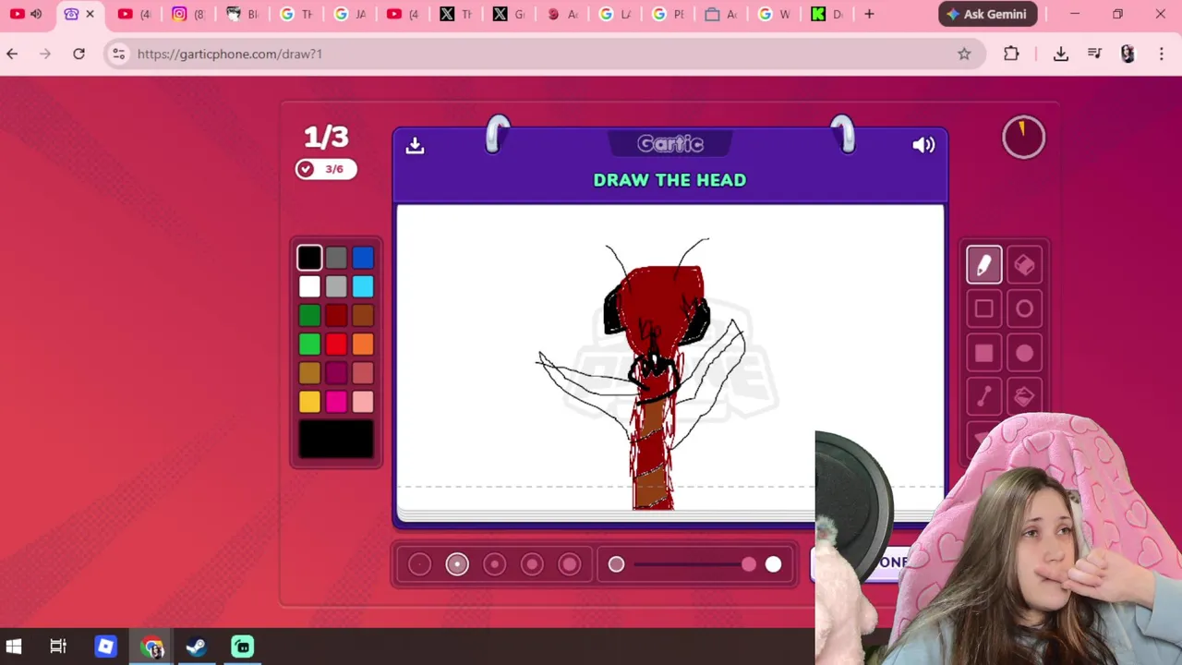Pick the bright green color swatch
Image resolution: width=1182 pixels, height=665 pixels.
309,345
